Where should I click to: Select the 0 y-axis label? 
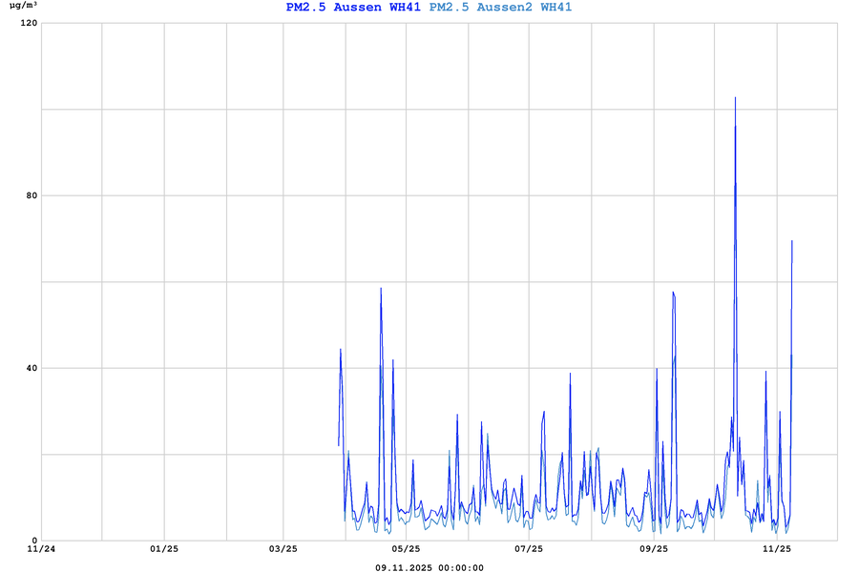click(x=33, y=541)
